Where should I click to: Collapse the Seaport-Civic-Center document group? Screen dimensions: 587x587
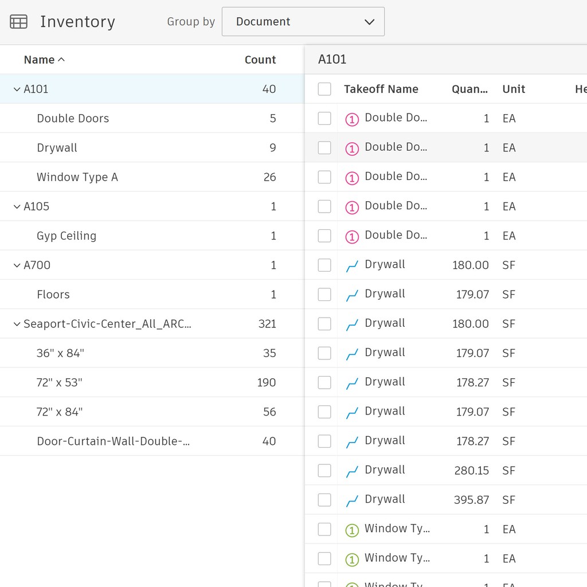tap(17, 323)
